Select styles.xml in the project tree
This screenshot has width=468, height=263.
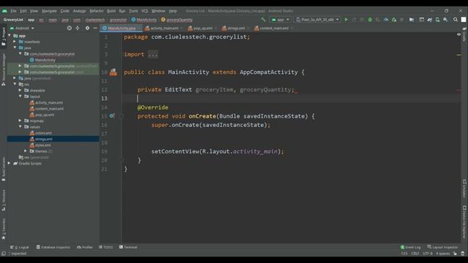(x=43, y=145)
